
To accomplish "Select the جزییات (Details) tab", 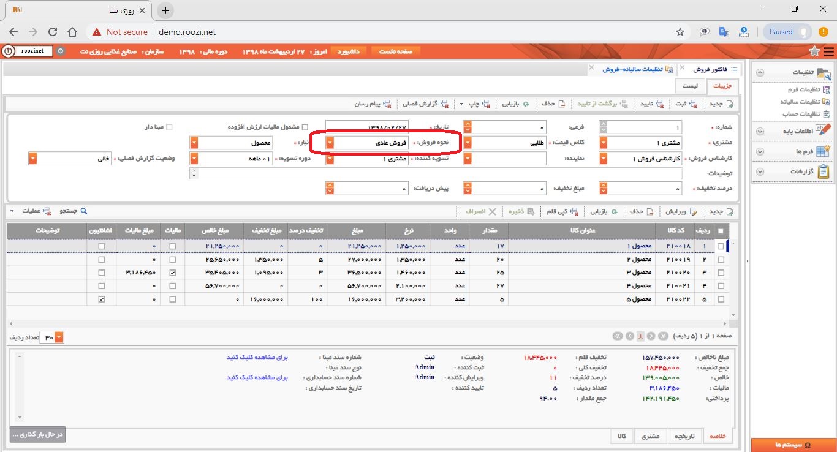I will coord(722,86).
